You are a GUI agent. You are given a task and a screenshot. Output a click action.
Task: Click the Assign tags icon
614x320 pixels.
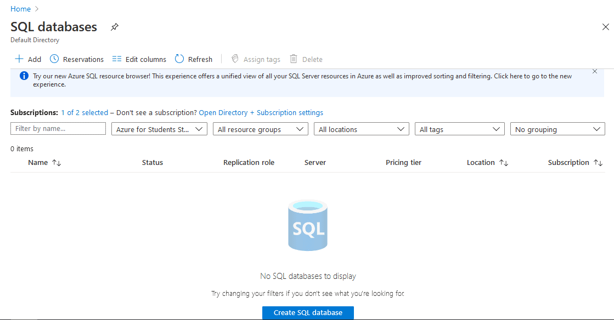(x=256, y=59)
